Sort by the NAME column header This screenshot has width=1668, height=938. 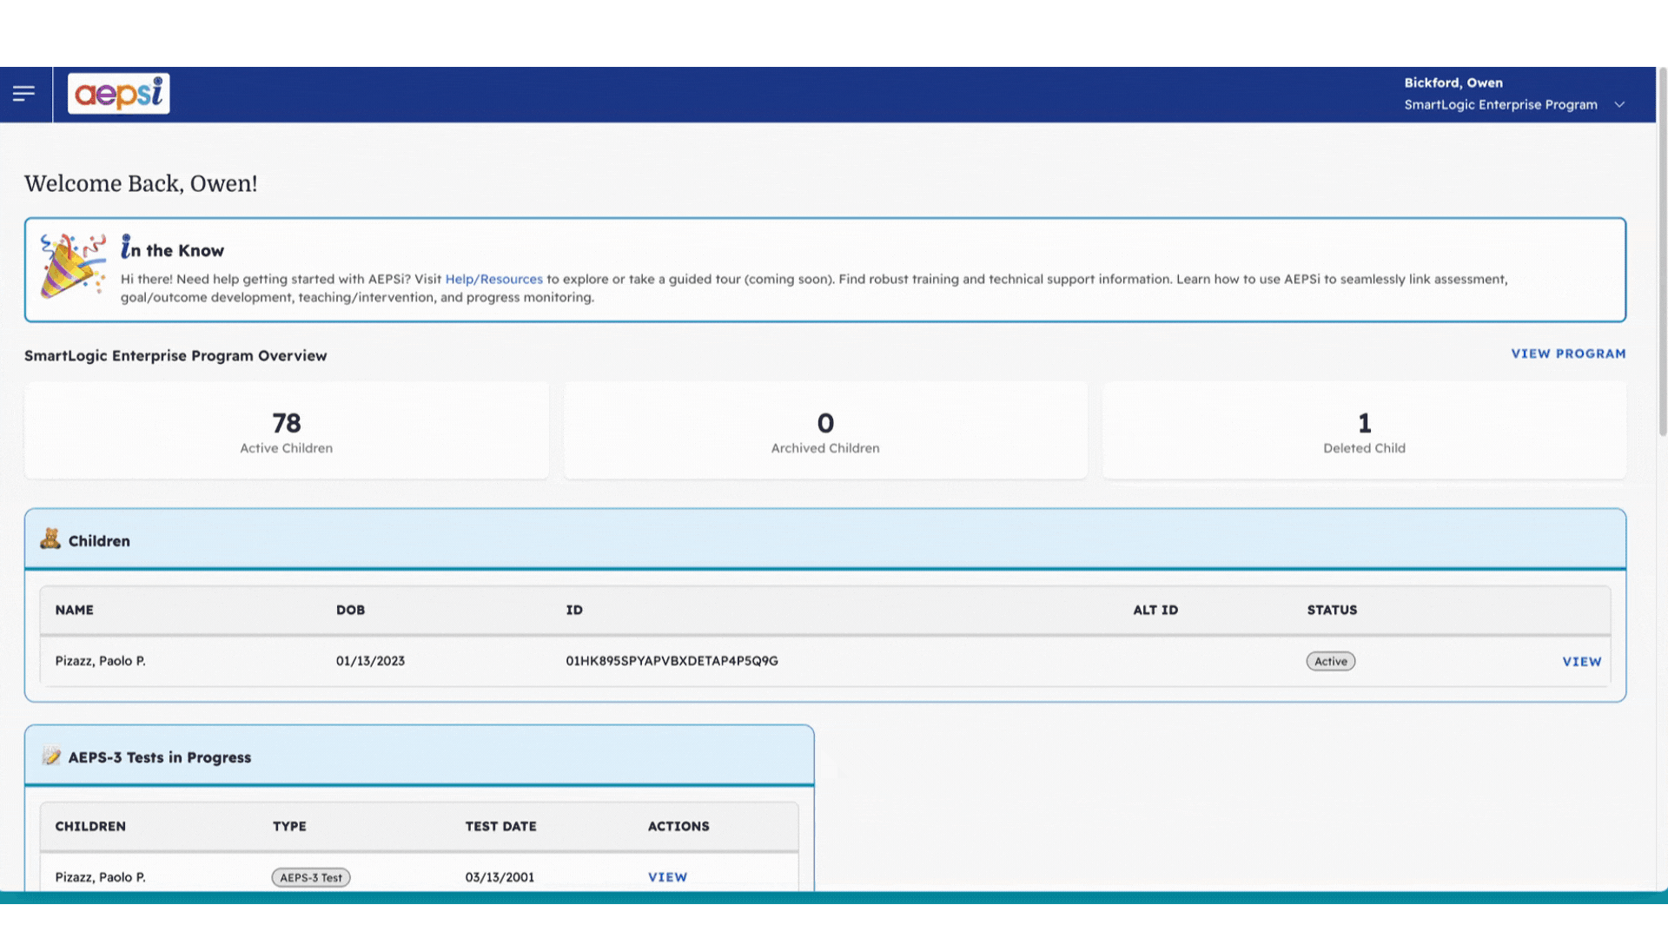[75, 610]
